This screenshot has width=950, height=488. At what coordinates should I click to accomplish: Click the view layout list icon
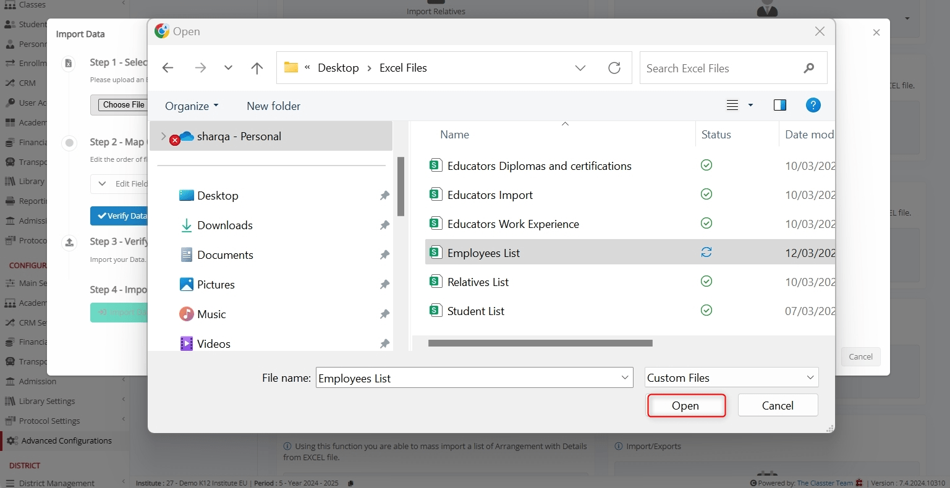point(732,106)
